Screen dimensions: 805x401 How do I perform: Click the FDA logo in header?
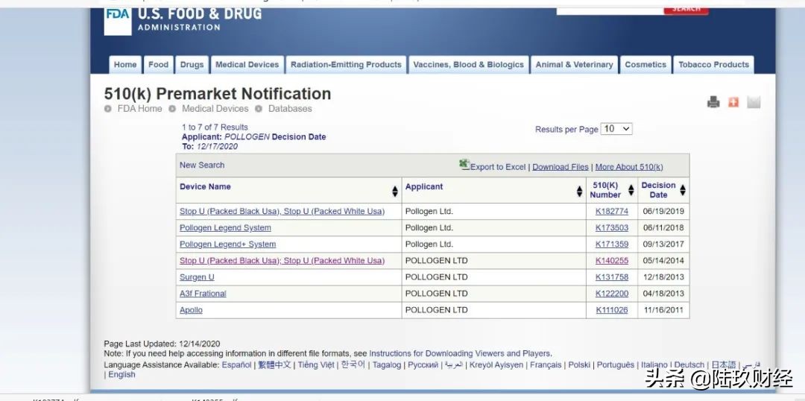pyautogui.click(x=117, y=19)
